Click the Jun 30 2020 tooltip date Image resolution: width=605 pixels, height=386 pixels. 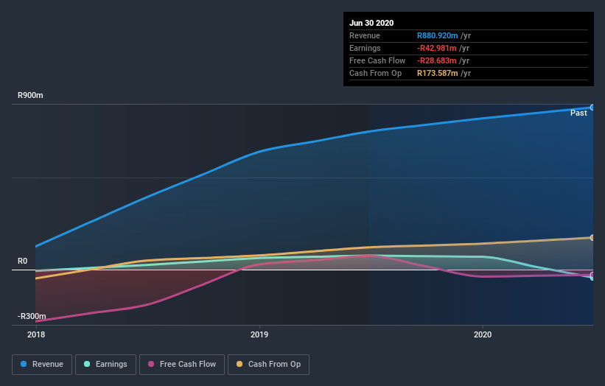click(371, 23)
